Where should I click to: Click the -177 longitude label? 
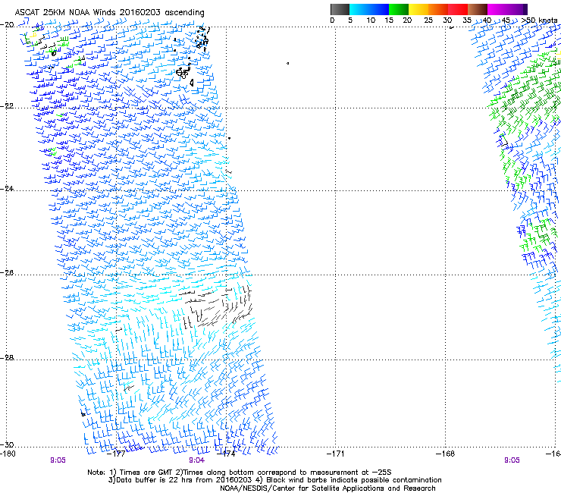tap(117, 454)
